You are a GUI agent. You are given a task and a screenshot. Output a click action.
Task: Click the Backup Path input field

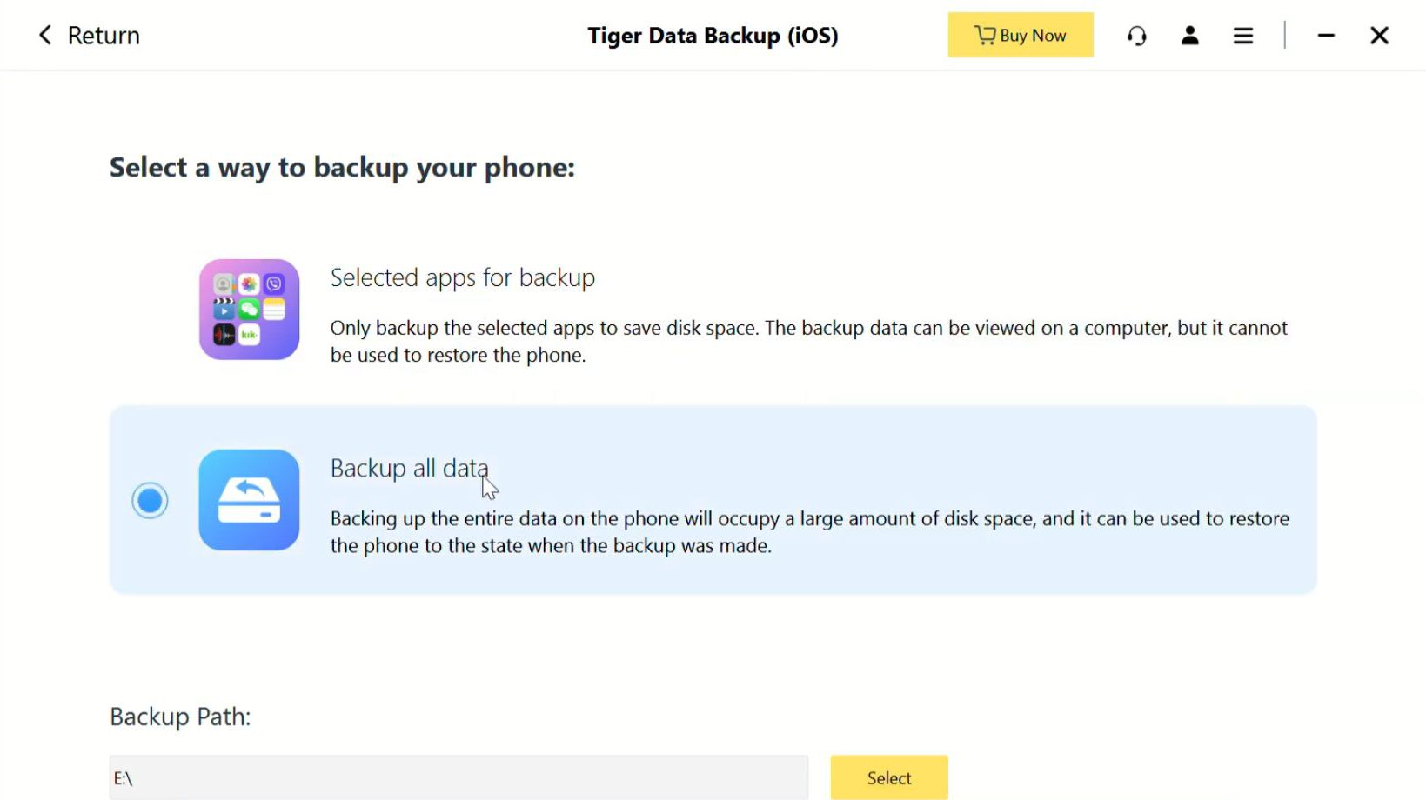click(459, 778)
